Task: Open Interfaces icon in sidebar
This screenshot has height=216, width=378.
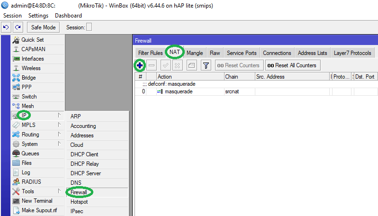Action: [16, 59]
